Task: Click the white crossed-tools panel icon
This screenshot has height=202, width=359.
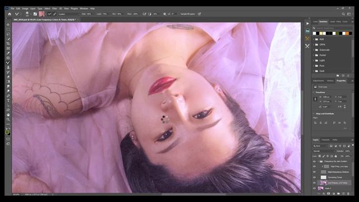Action: (x=307, y=46)
